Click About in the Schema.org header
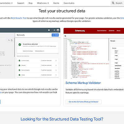Viewport: 124px width, 124px height. [x=118, y=31]
